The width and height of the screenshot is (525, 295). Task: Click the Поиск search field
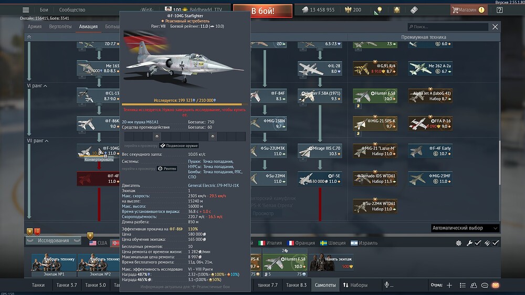coord(448,26)
